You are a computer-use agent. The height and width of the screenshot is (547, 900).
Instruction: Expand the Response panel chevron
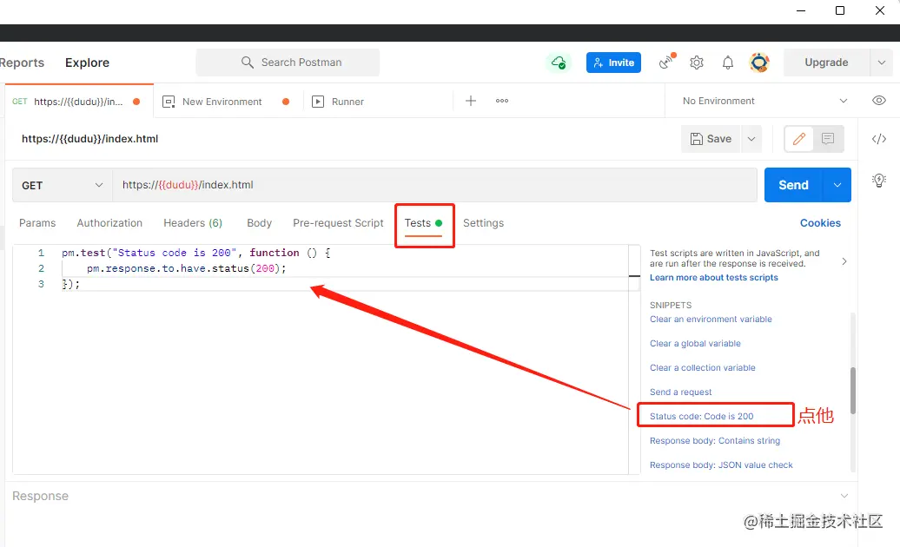point(844,496)
